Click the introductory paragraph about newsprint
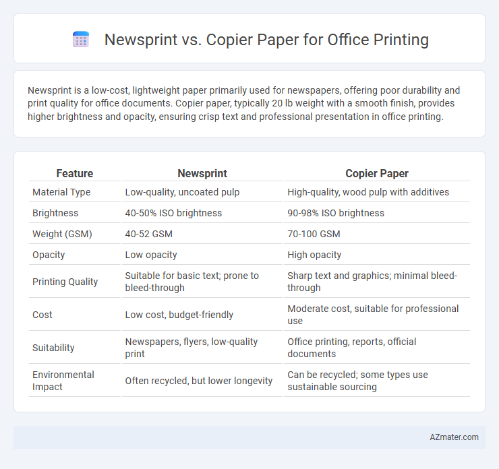 pos(244,103)
